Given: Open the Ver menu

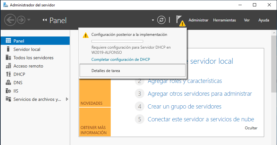Looking at the screenshot, I should (x=247, y=20).
